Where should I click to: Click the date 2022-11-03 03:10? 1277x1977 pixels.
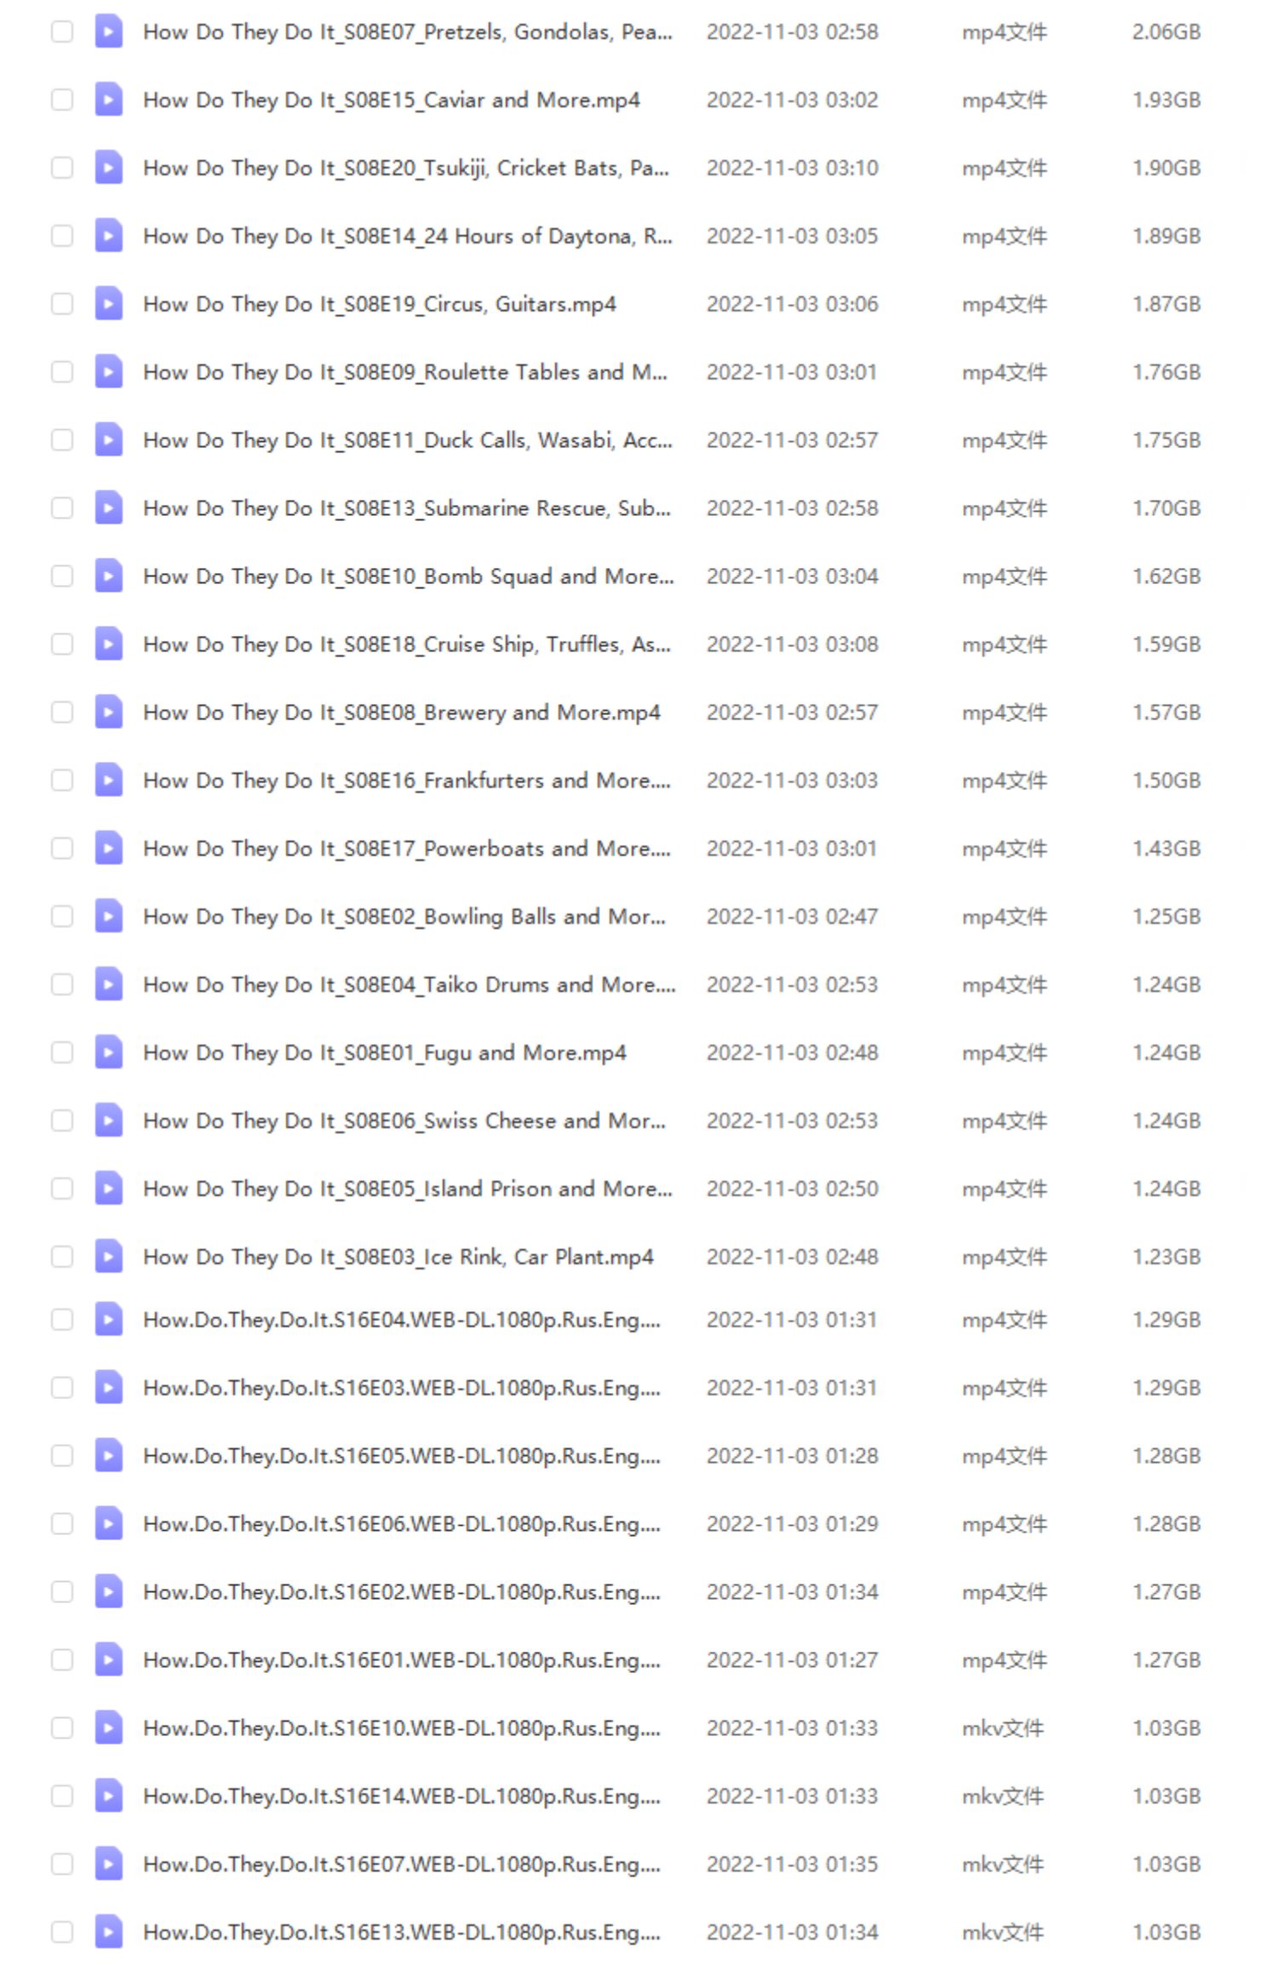(793, 168)
